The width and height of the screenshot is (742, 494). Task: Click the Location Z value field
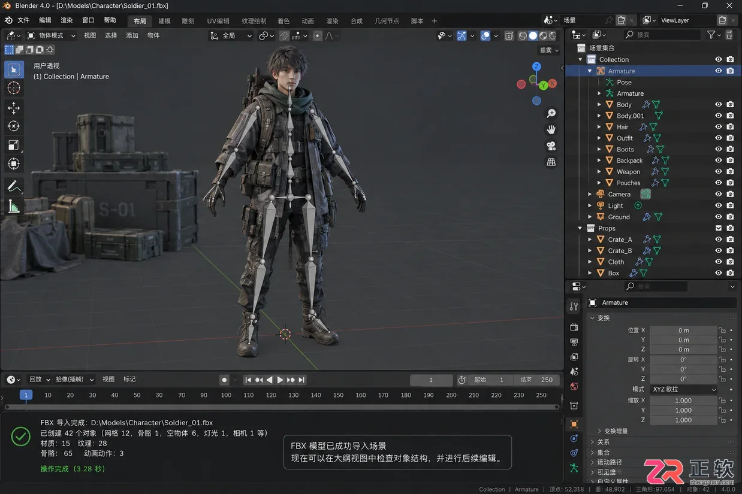point(683,350)
